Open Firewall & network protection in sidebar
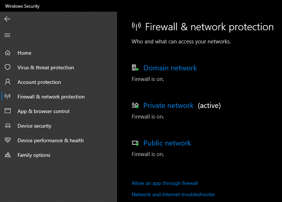Image resolution: width=282 pixels, height=202 pixels. [51, 97]
